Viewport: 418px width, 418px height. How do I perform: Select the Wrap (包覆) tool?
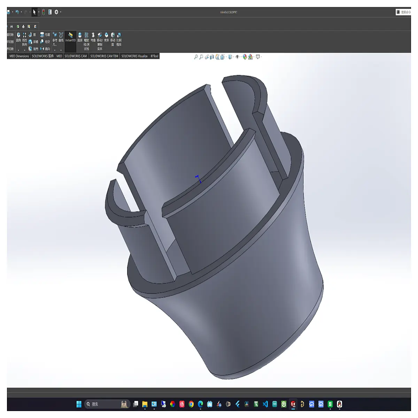point(45,35)
